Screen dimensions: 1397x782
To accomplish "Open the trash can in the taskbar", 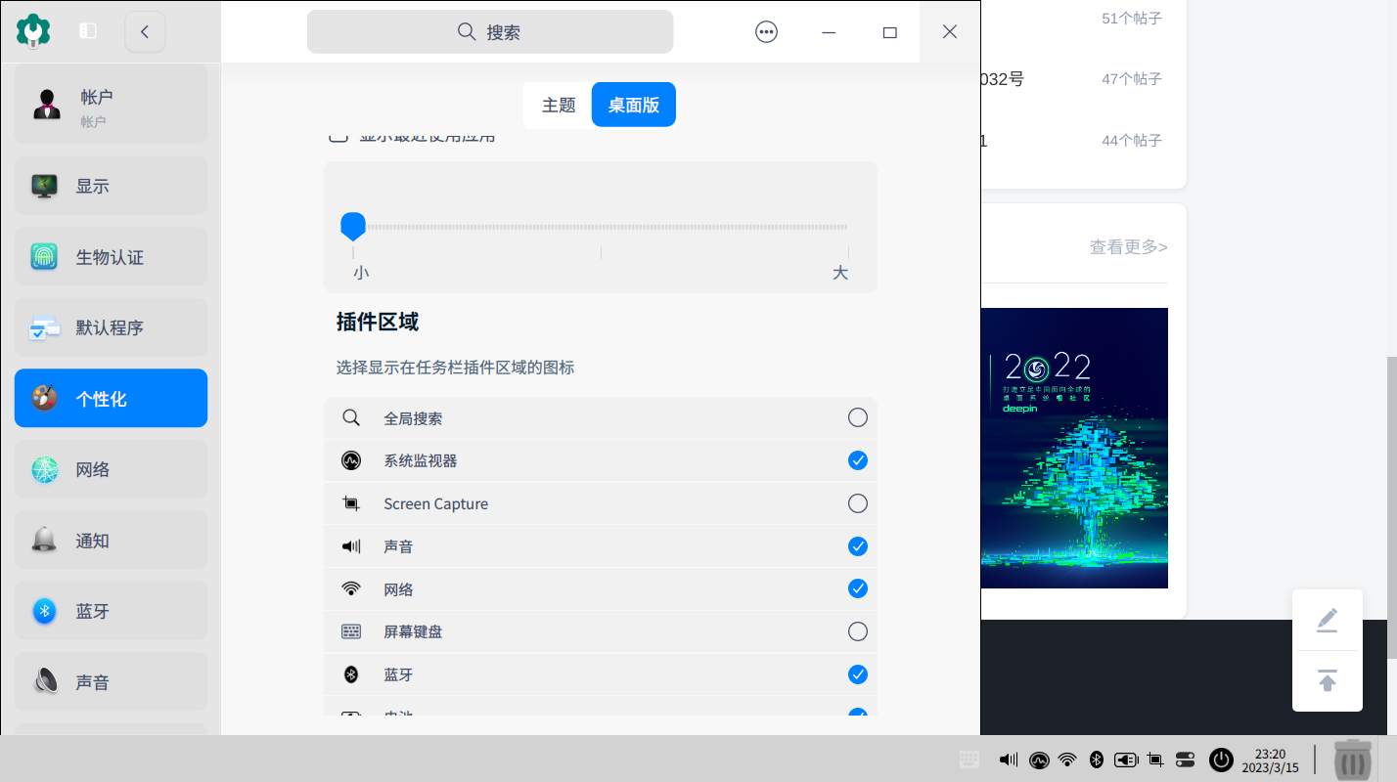I will 1353,760.
